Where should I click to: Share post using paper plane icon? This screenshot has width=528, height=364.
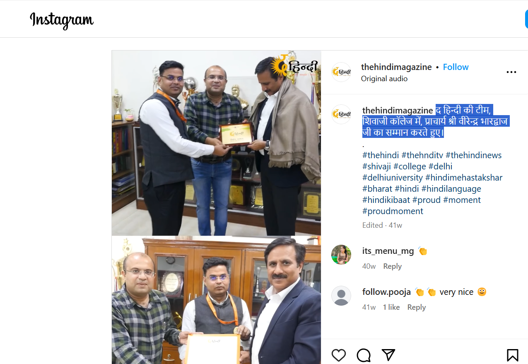click(x=388, y=355)
